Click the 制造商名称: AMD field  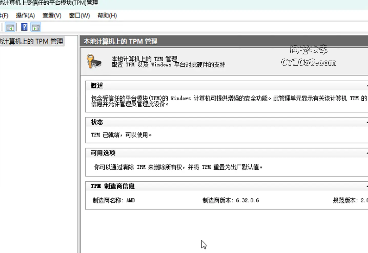point(114,200)
